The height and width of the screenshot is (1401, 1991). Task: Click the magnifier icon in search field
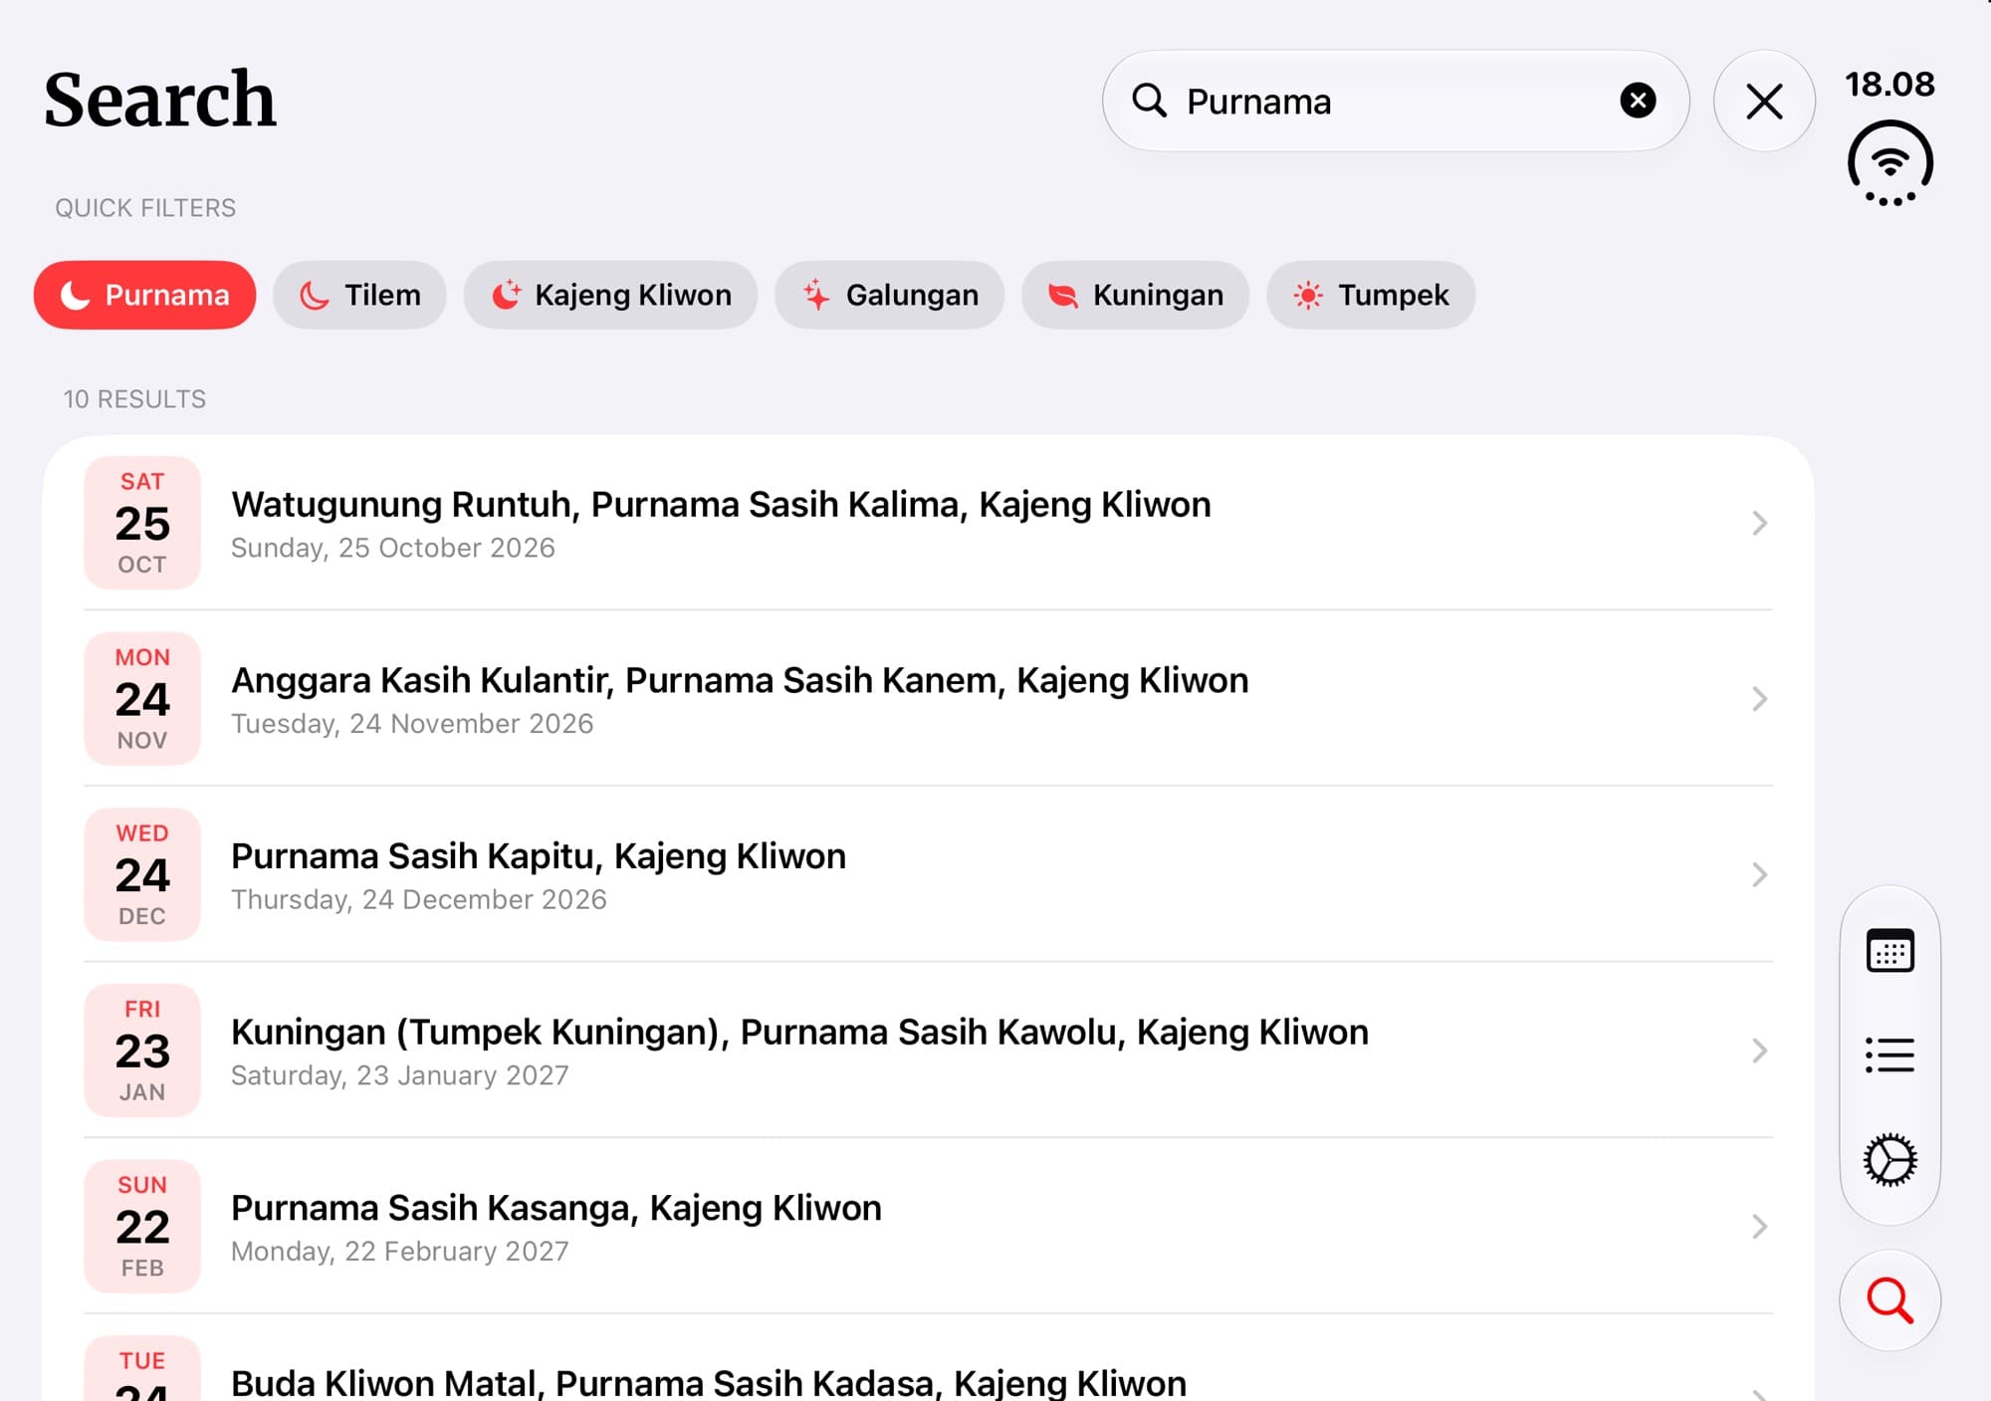coord(1149,101)
